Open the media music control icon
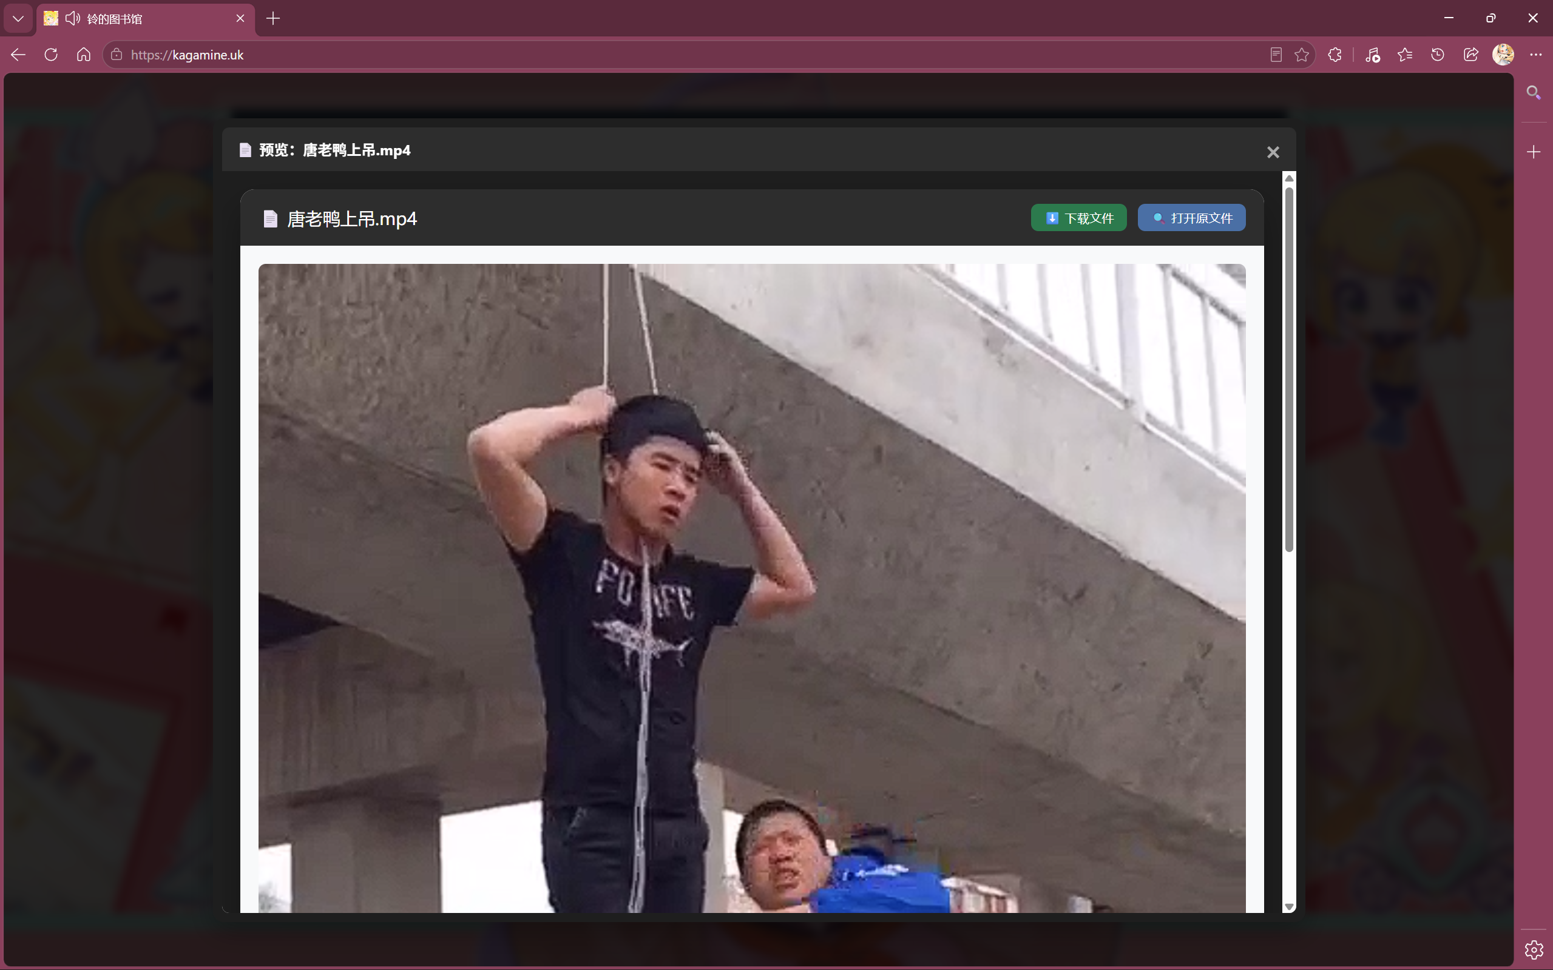 tap(1372, 55)
